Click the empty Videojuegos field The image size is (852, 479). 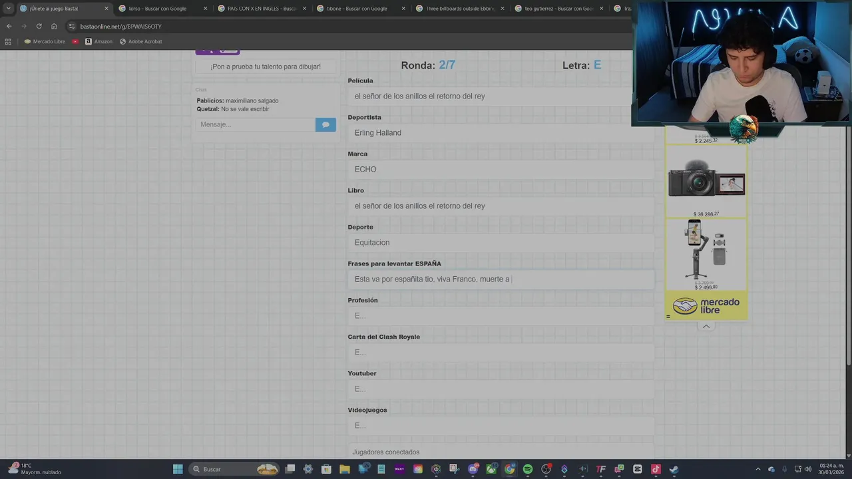pos(501,425)
